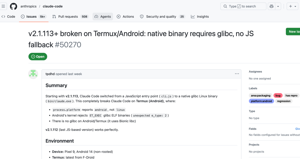Screen dimensions: 300x159
Task: Open the create new plus menu
Action: (x=292, y=6)
